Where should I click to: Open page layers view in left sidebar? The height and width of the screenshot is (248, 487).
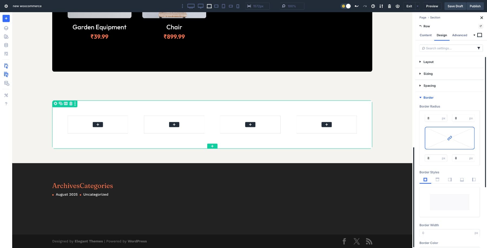click(x=6, y=28)
